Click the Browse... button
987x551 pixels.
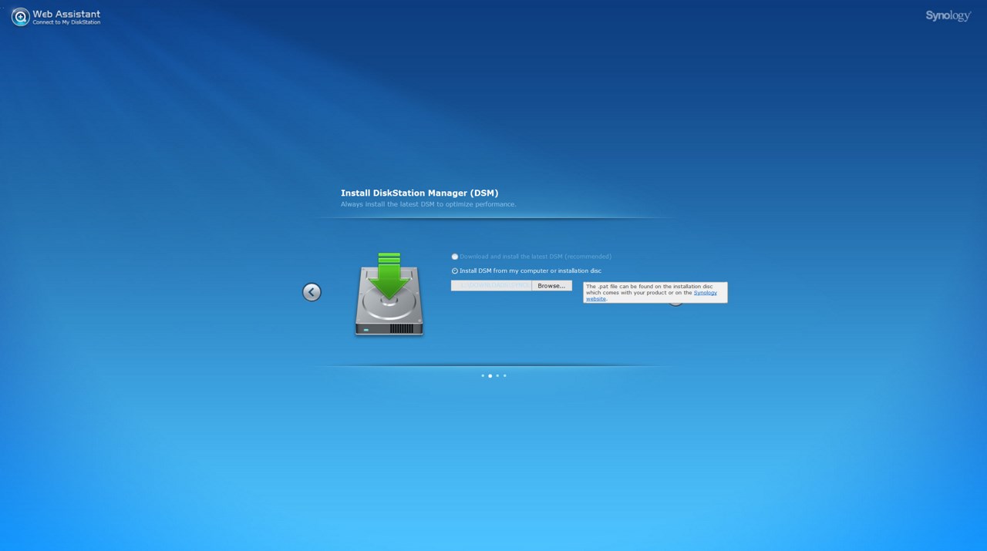click(551, 286)
